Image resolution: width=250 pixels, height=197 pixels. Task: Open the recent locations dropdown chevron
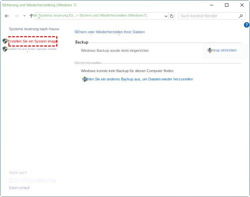24,16
